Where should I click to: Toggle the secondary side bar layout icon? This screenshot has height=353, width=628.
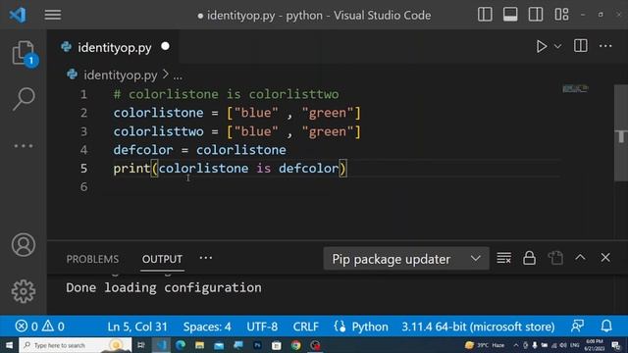click(536, 15)
